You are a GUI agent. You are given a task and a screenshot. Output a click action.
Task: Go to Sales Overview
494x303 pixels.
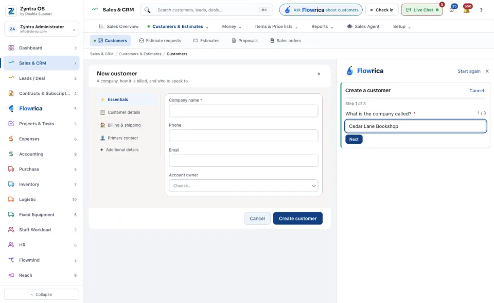[x=119, y=26]
